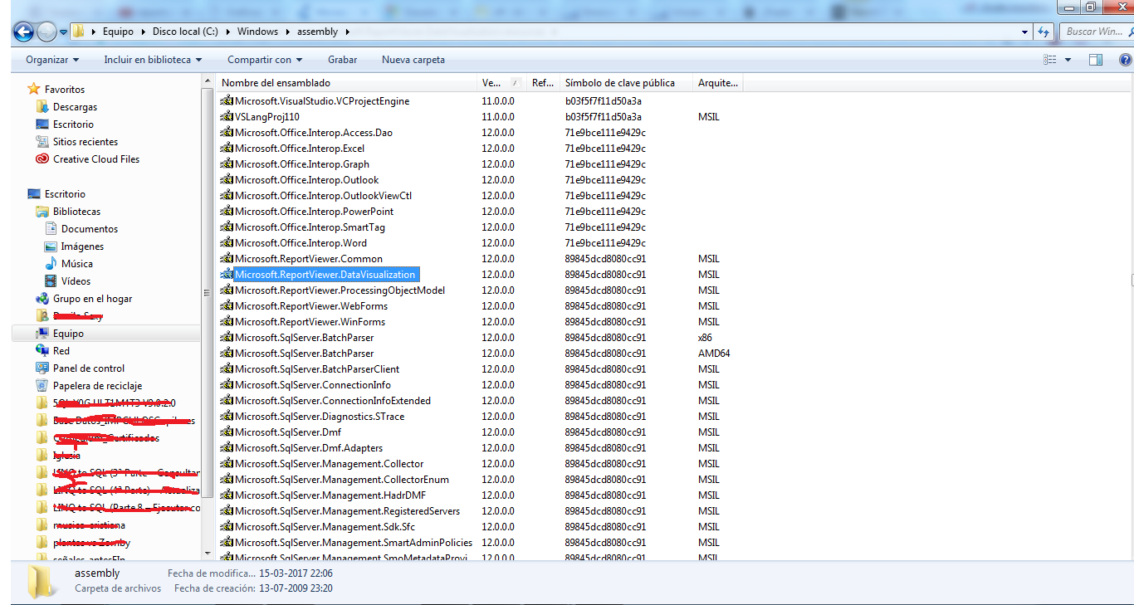Open the view options dropdown arrow
This screenshot has width=1134, height=605.
pos(1068,60)
